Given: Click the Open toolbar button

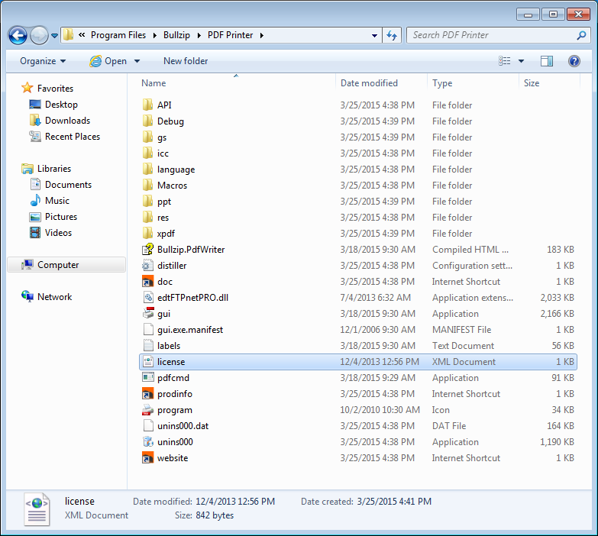Looking at the screenshot, I should click(x=108, y=61).
